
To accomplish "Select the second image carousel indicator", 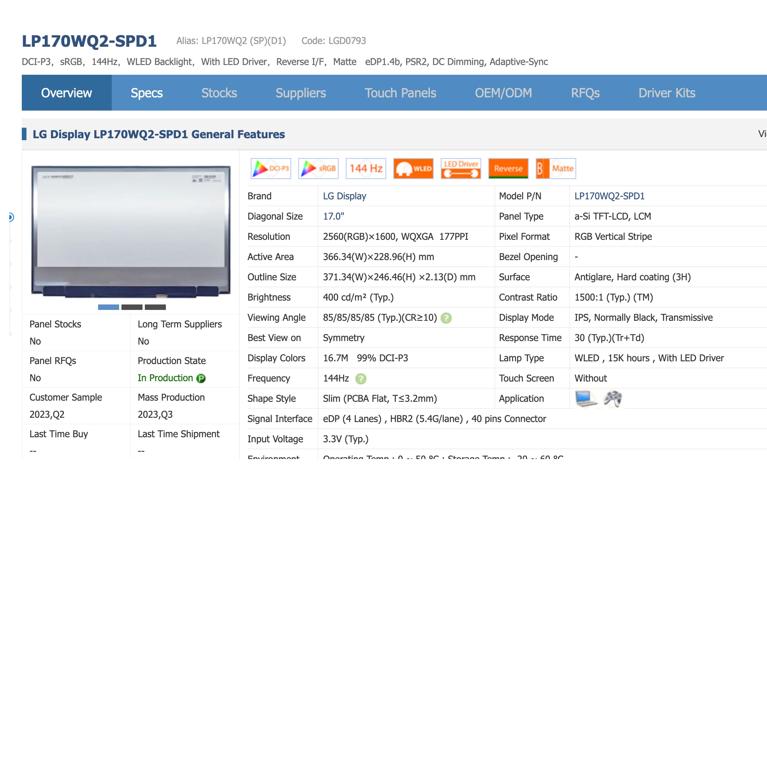I will click(132, 307).
